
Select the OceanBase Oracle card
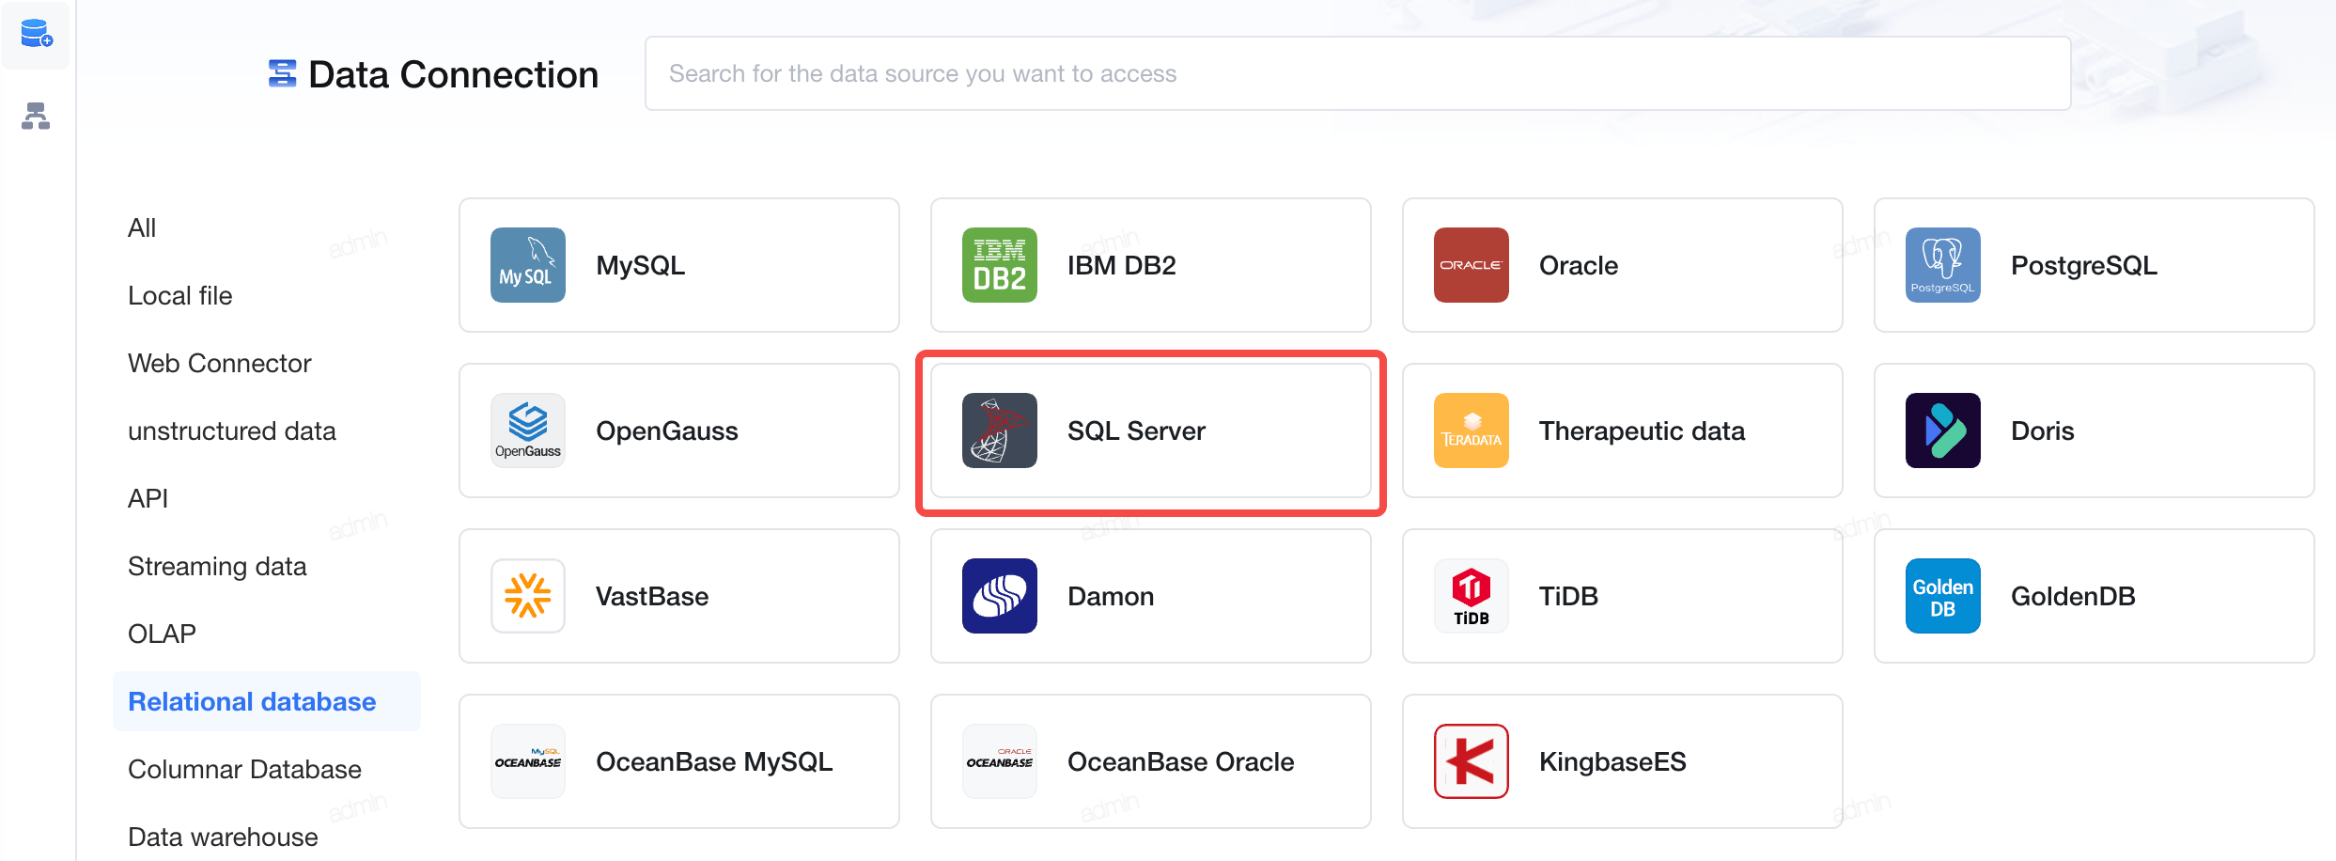[1150, 761]
